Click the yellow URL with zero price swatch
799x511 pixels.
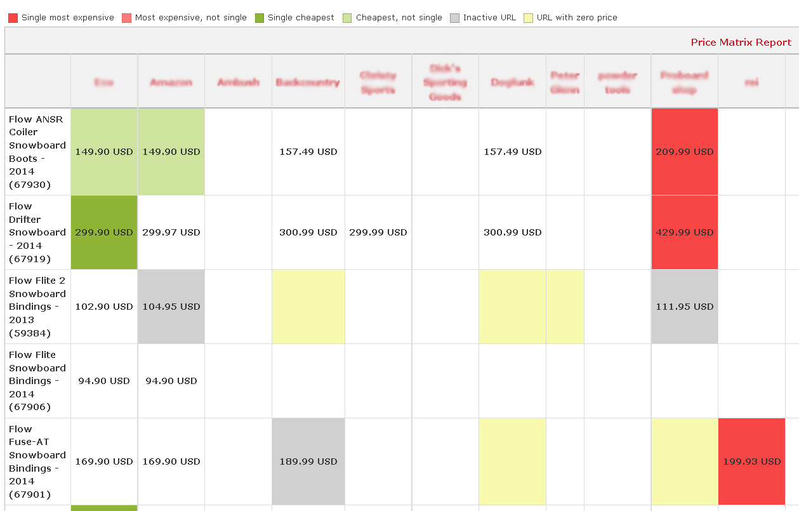[x=528, y=18]
